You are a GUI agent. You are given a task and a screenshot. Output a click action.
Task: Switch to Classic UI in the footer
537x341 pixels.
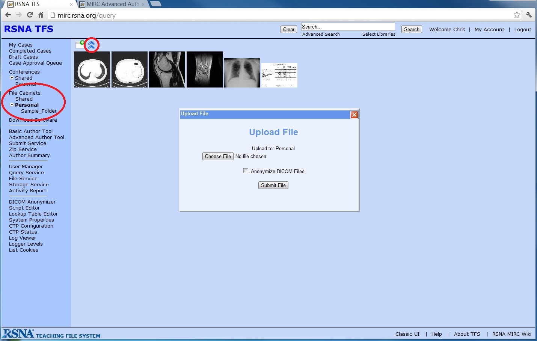407,334
